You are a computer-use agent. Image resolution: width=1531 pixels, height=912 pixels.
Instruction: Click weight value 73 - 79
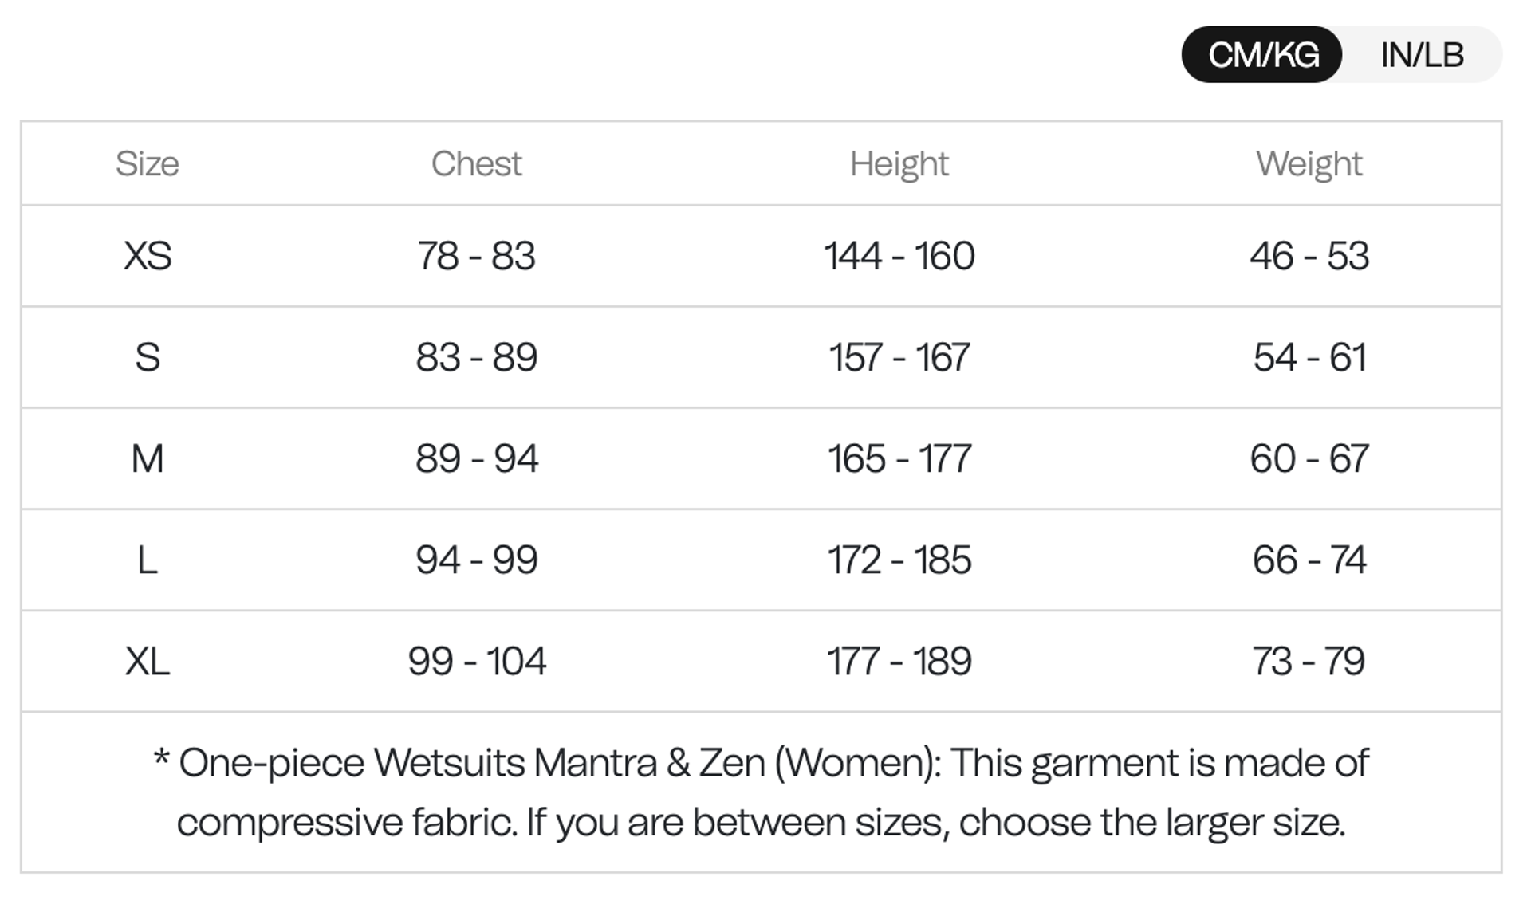[1309, 661]
